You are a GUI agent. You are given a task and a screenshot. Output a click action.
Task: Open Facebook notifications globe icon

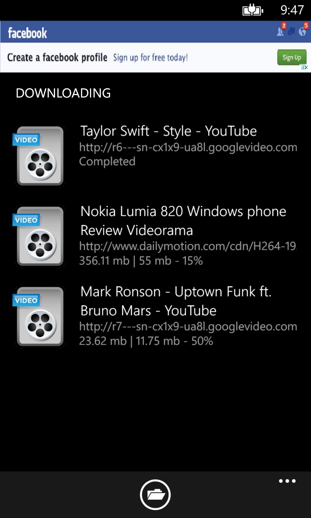tap(303, 30)
